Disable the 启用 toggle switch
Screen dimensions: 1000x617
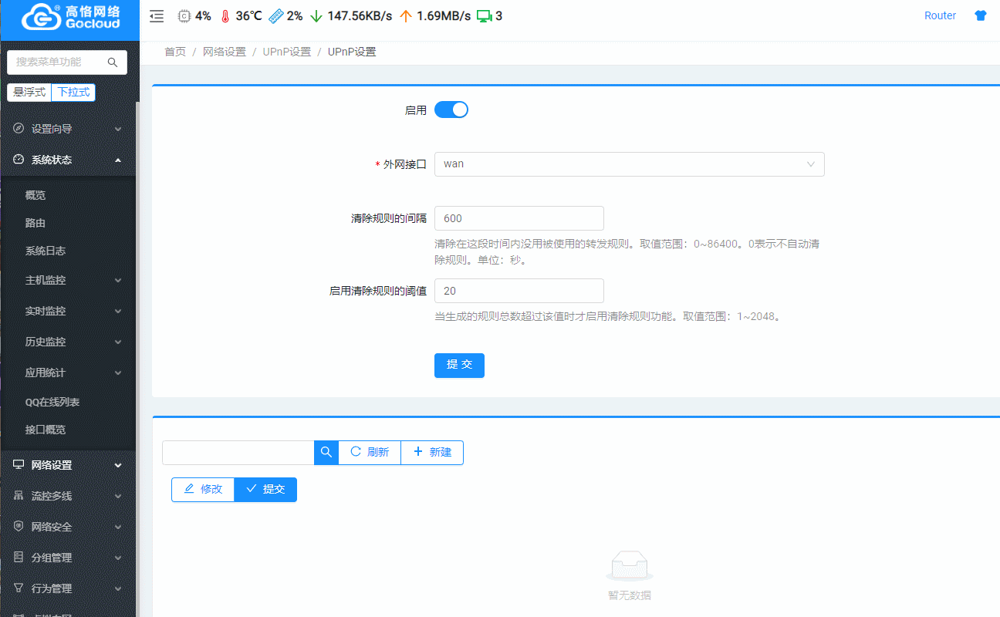pyautogui.click(x=451, y=110)
